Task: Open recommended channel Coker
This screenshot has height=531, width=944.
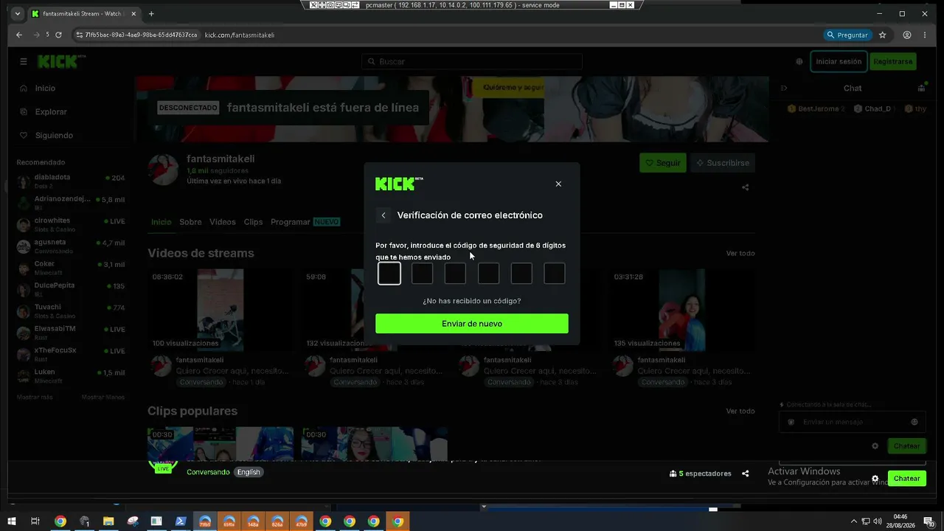Action: (x=71, y=267)
